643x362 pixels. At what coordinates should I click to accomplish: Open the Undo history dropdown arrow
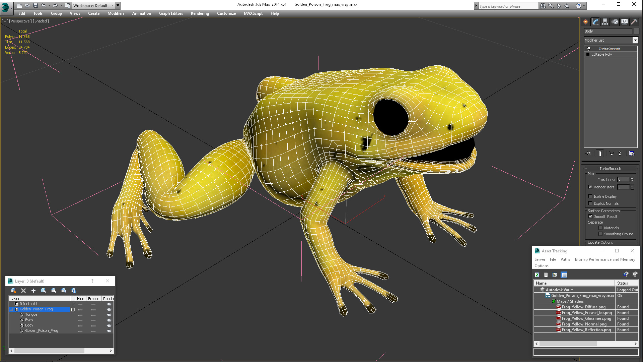(50, 5)
